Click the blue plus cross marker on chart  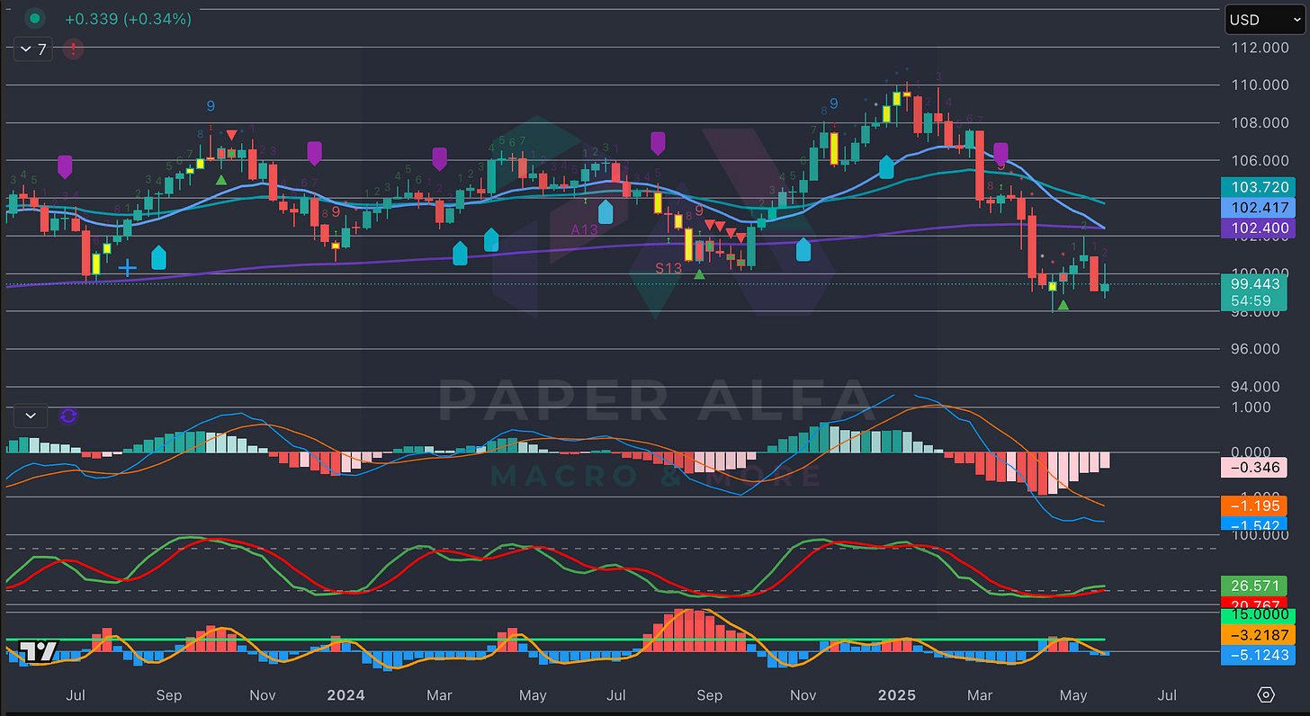click(x=127, y=266)
